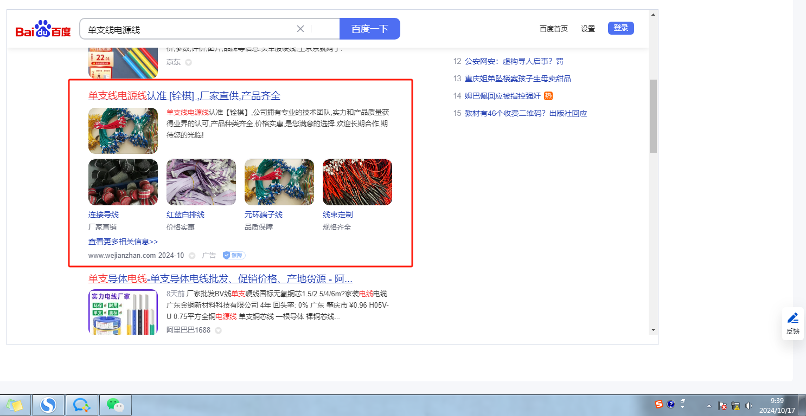Expand the dropdown arrow next to 京东
The width and height of the screenshot is (806, 416).
[x=189, y=62]
